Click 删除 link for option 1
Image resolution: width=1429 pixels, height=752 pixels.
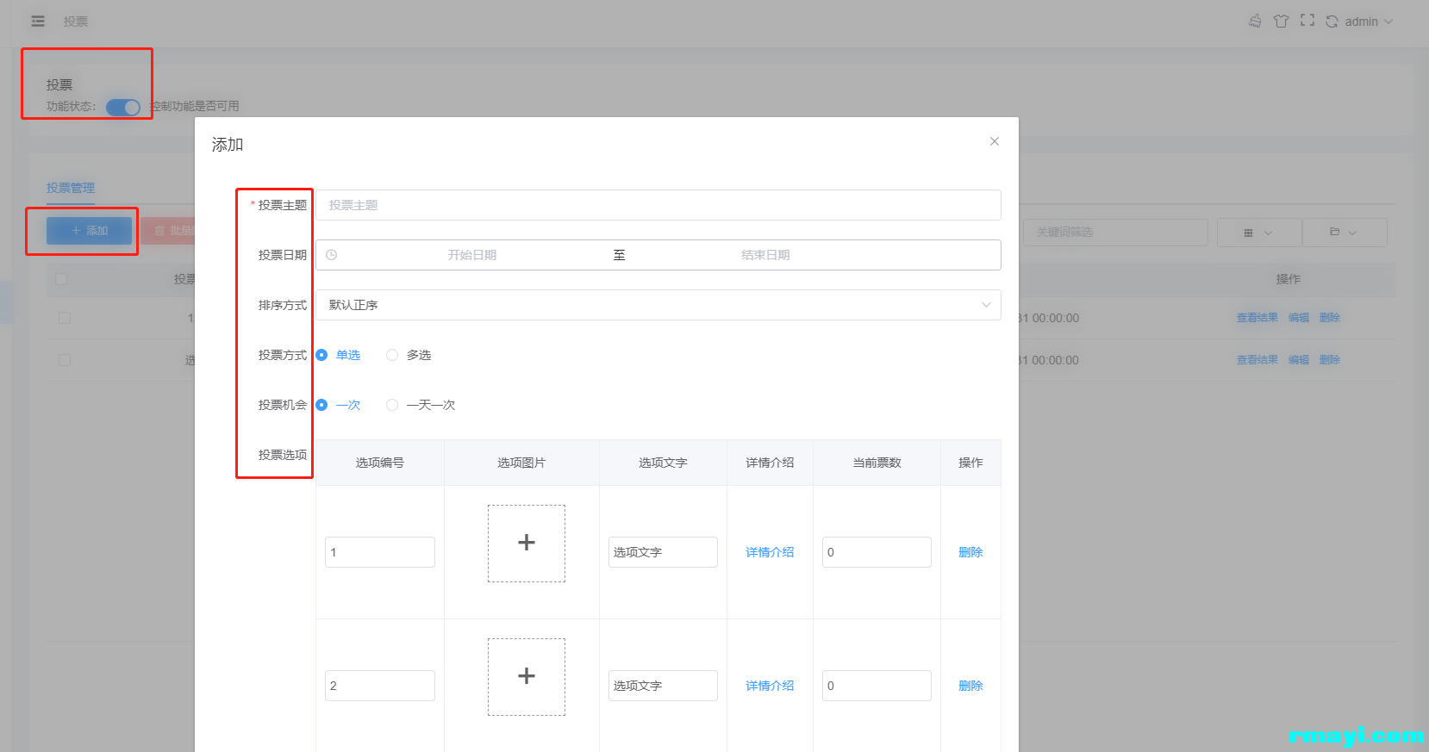[970, 552]
